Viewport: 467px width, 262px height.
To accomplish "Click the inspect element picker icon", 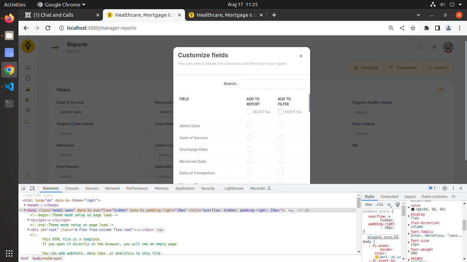I will 23,188.
